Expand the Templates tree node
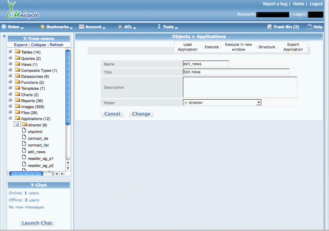 10,88
